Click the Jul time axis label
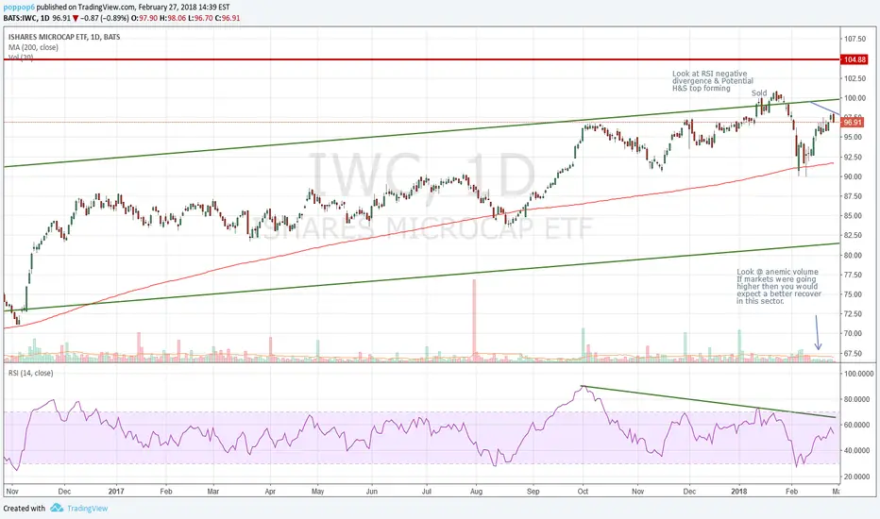The width and height of the screenshot is (880, 519). coord(427,491)
